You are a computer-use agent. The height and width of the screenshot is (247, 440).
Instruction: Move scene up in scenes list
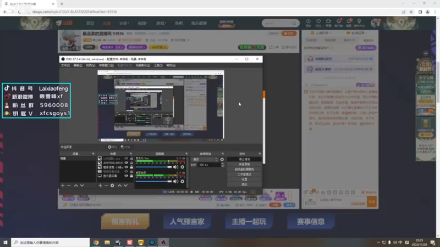tap(76, 186)
